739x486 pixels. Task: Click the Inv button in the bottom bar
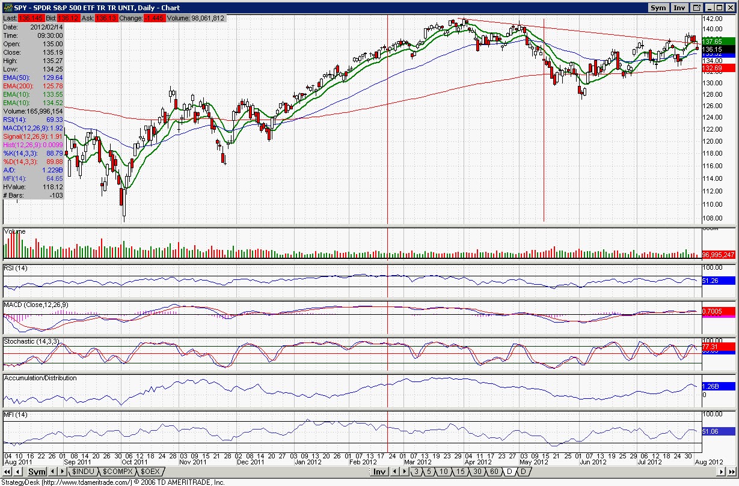point(379,472)
